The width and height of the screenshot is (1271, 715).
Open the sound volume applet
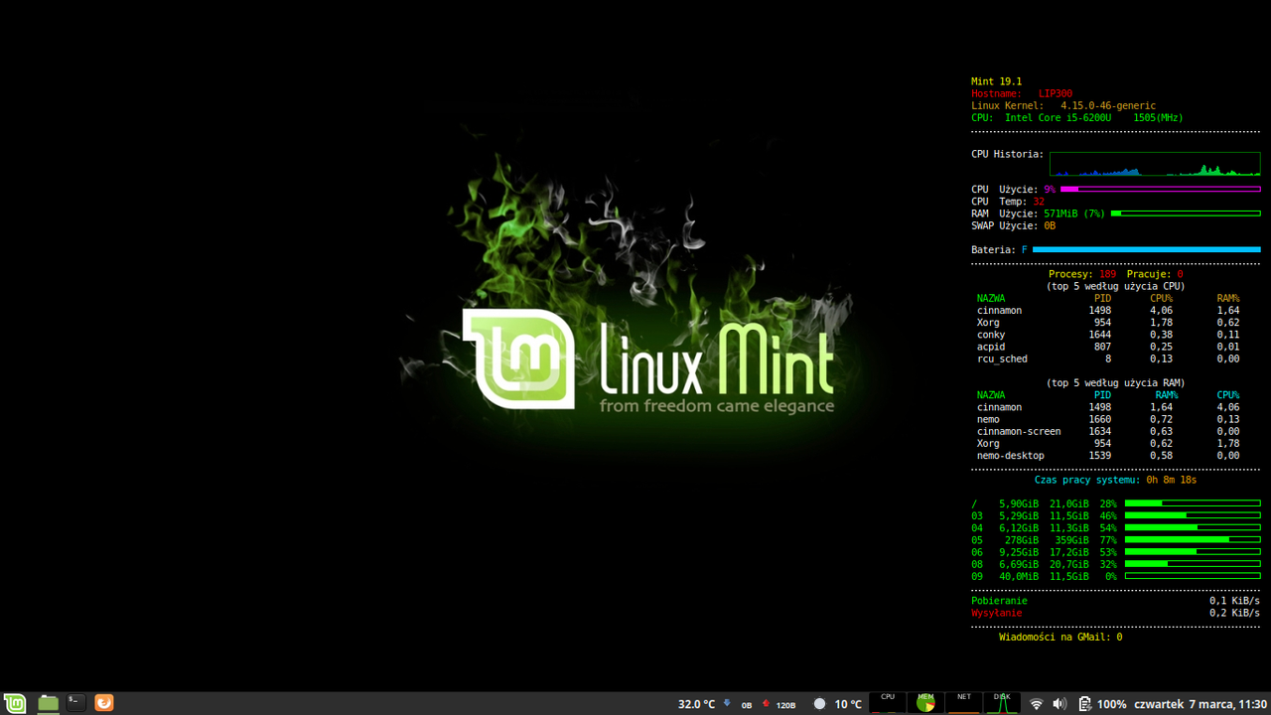[x=1059, y=704]
